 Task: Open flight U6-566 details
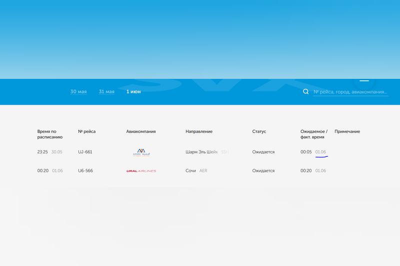[x=85, y=171]
